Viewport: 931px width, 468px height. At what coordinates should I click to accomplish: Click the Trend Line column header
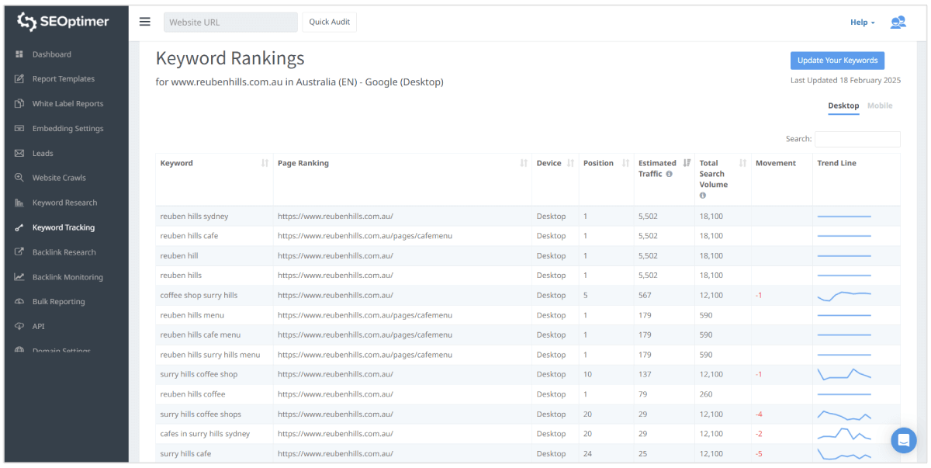pyautogui.click(x=836, y=163)
